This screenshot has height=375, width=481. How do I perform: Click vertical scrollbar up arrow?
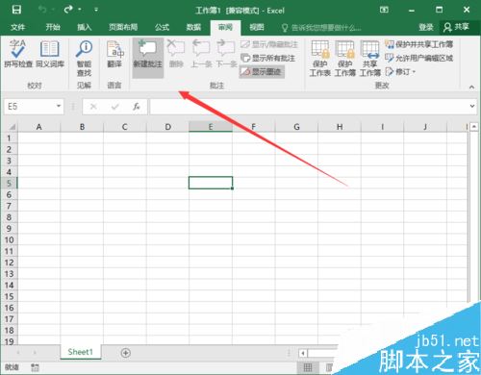coord(474,127)
